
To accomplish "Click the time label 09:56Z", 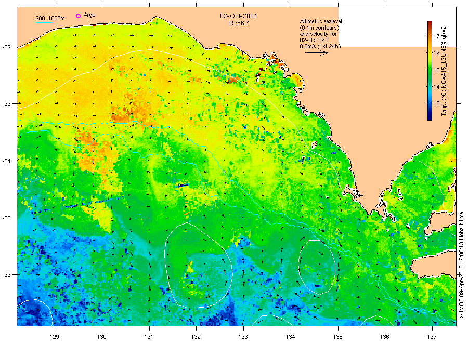I will [238, 23].
